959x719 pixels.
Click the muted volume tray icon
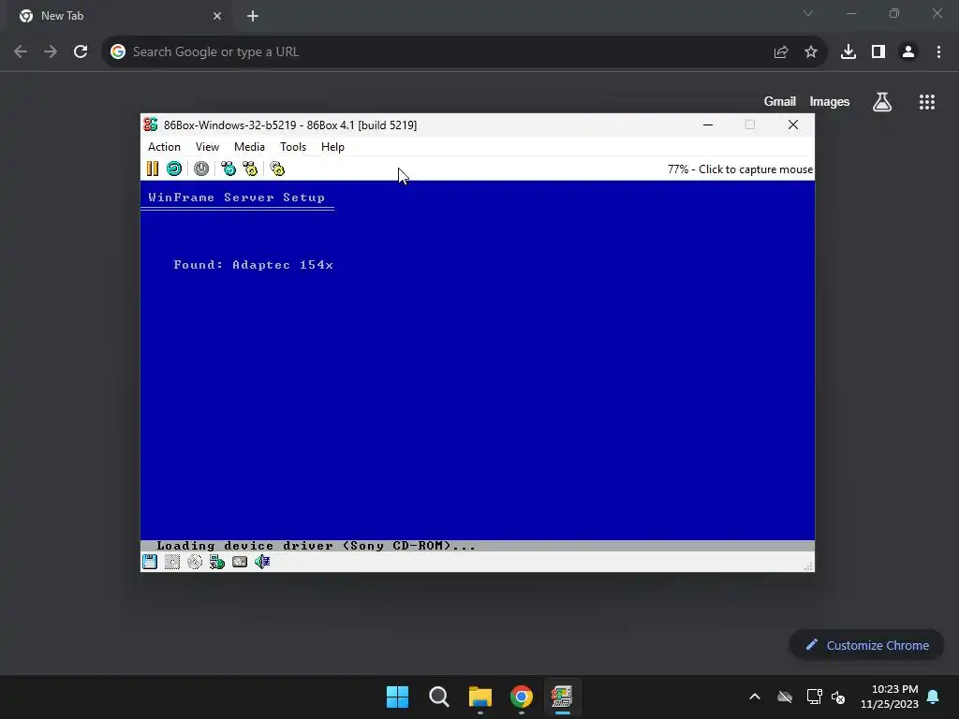pyautogui.click(x=838, y=697)
